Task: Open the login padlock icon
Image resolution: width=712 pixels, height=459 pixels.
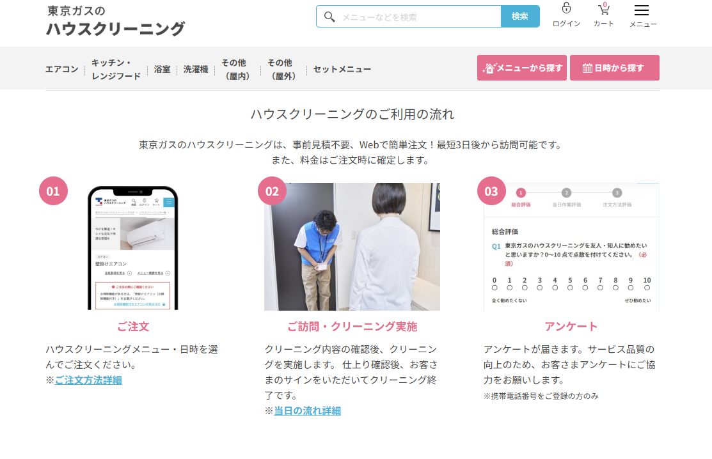Action: [566, 9]
